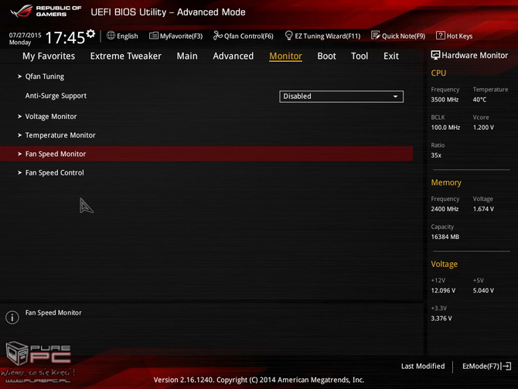
Task: Click the memory voltage 1.674 V
Action: (483, 209)
